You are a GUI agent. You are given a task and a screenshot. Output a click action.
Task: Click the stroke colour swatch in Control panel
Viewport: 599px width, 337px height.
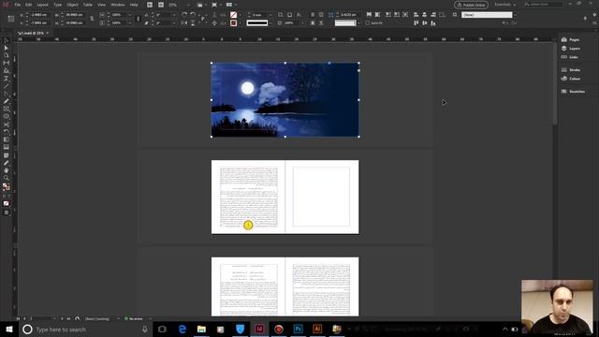233,22
